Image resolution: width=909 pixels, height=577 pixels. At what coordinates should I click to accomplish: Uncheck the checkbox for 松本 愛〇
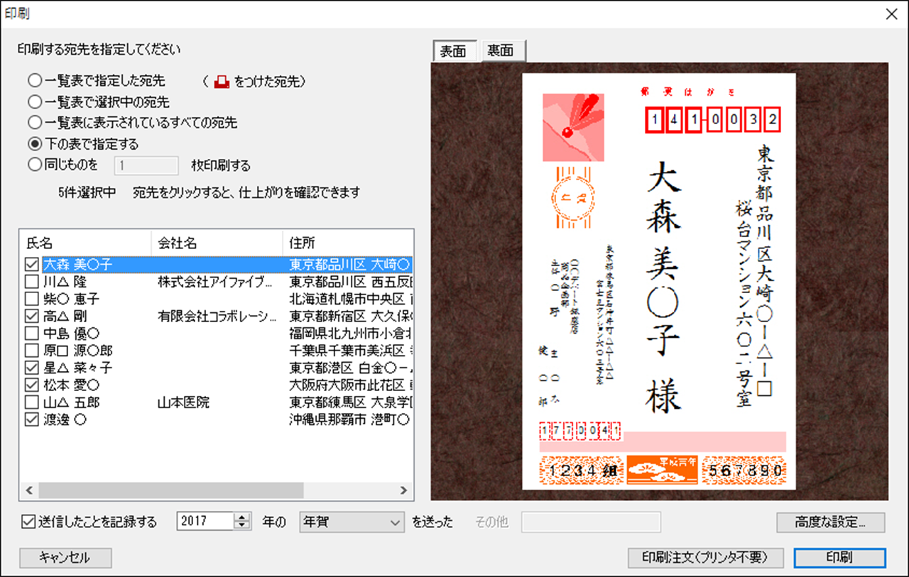[x=32, y=385]
